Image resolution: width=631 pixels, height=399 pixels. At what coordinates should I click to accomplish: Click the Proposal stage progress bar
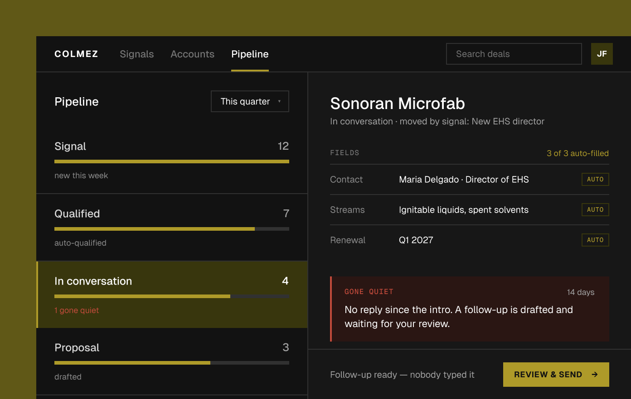(172, 363)
